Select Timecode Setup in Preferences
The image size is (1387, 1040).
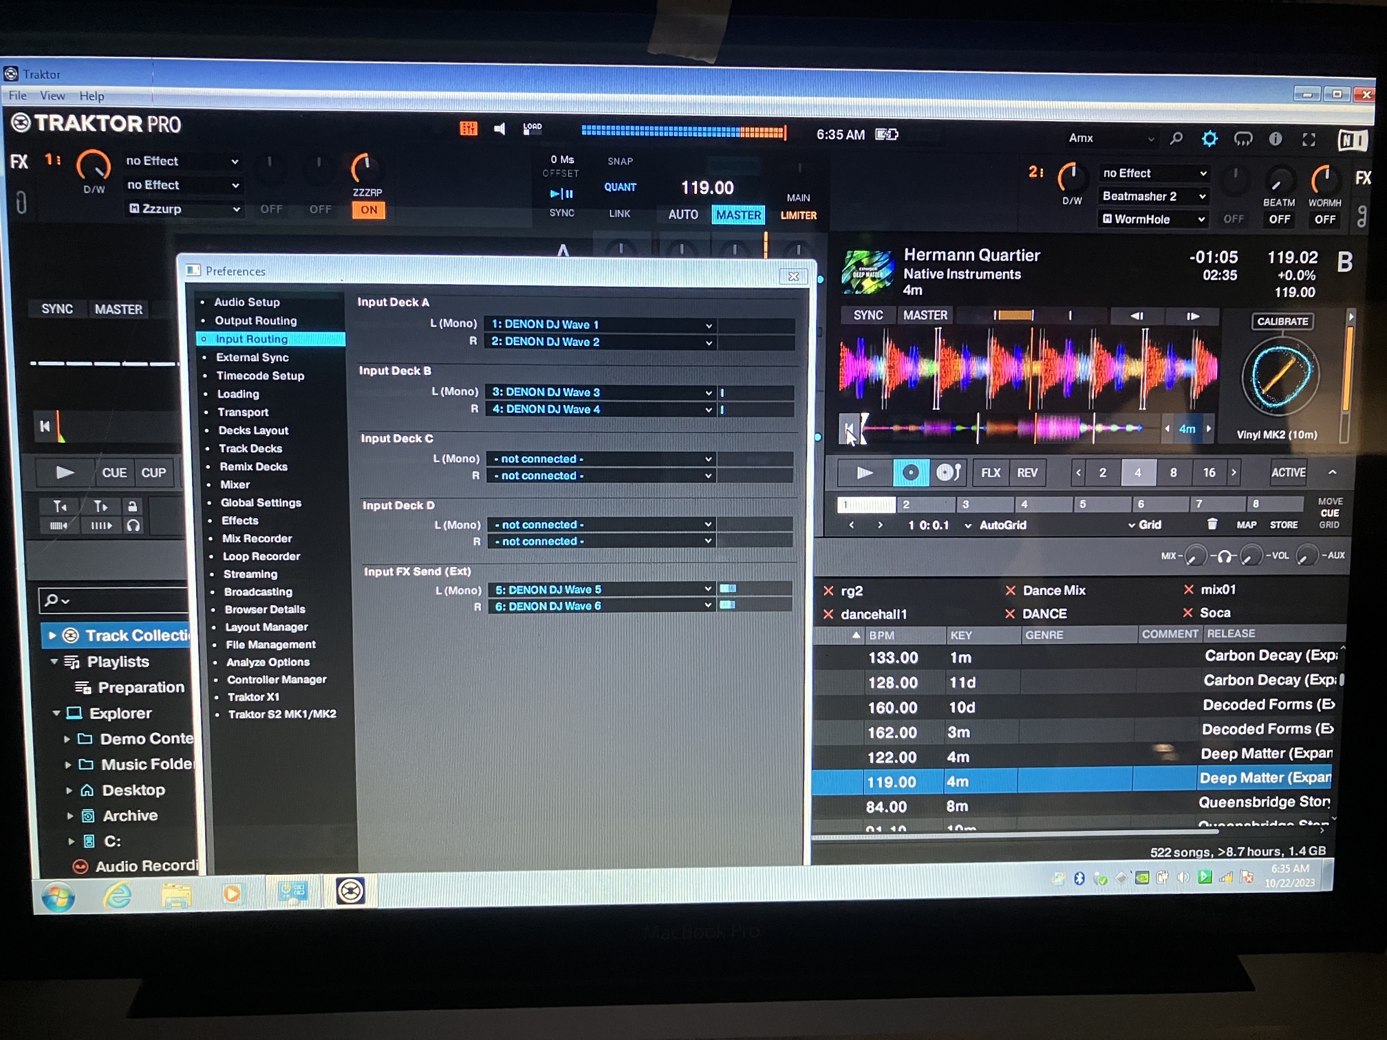[x=260, y=376]
